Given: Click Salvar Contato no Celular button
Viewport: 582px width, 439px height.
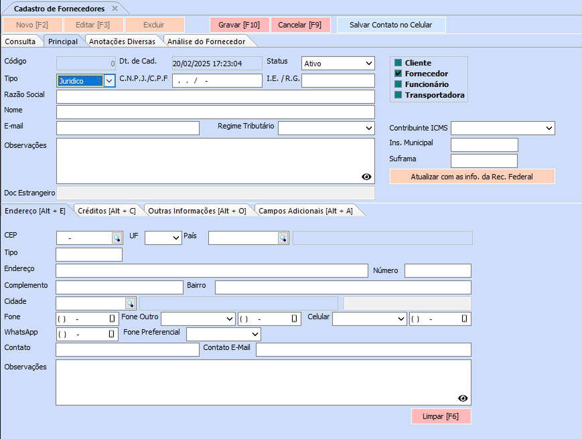Looking at the screenshot, I should click(x=391, y=25).
